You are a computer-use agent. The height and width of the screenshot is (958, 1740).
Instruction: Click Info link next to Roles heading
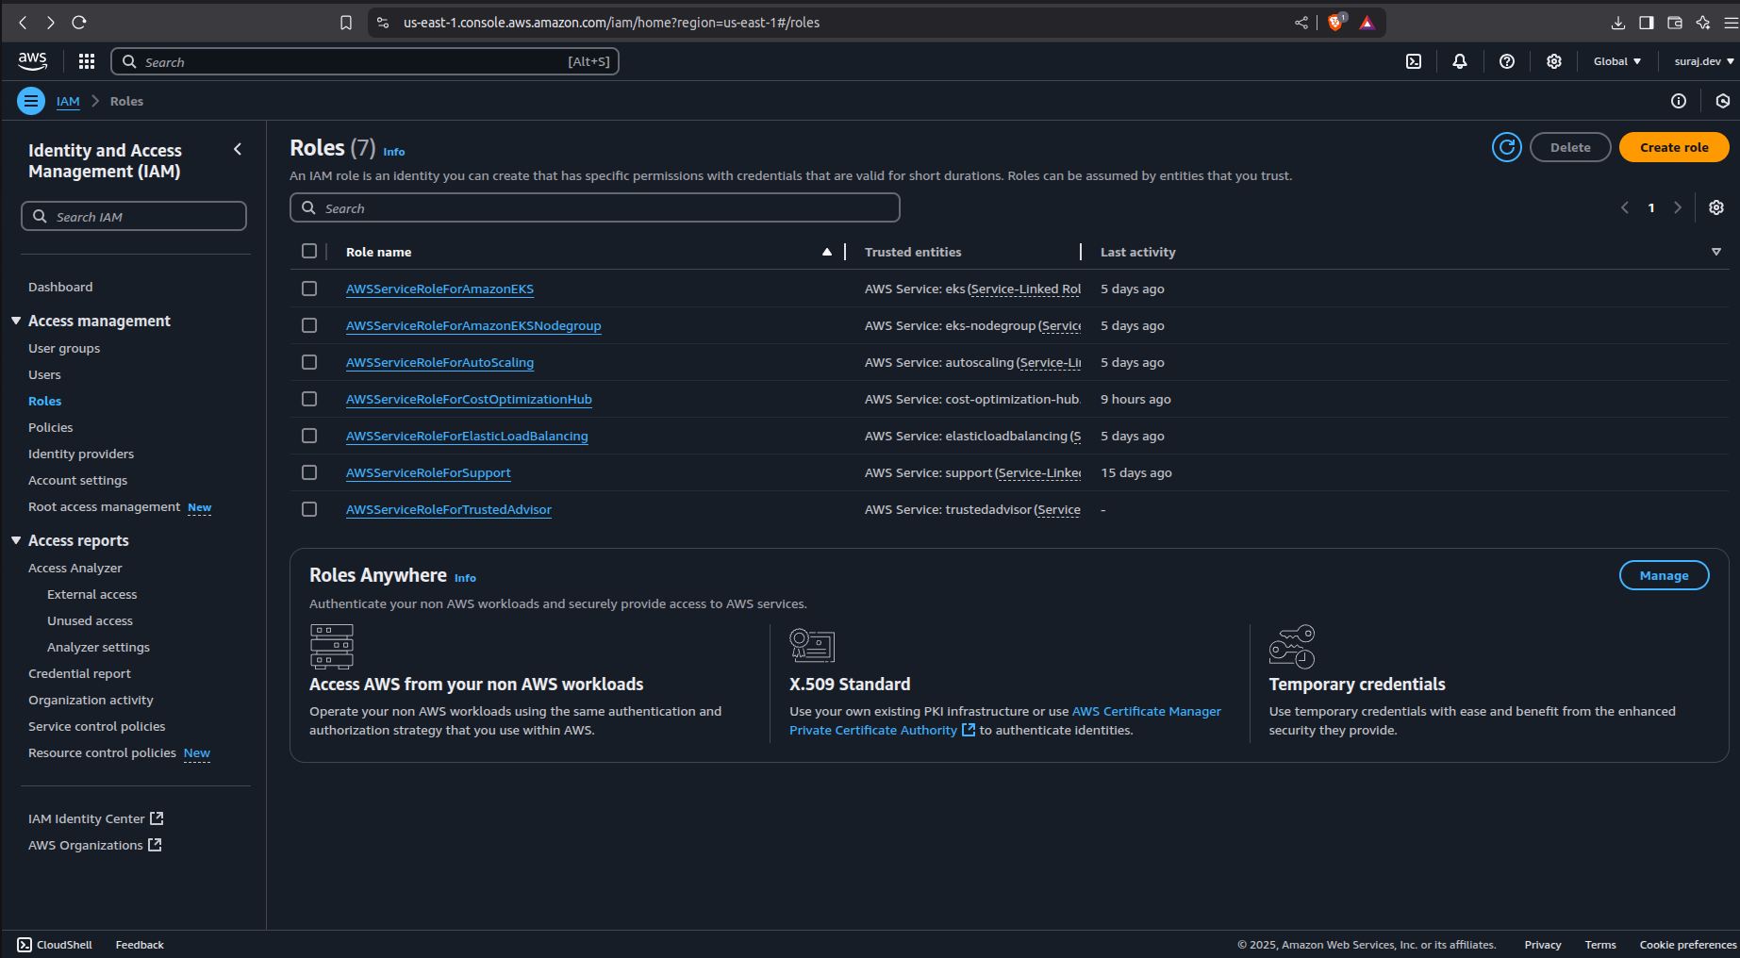pyautogui.click(x=394, y=152)
